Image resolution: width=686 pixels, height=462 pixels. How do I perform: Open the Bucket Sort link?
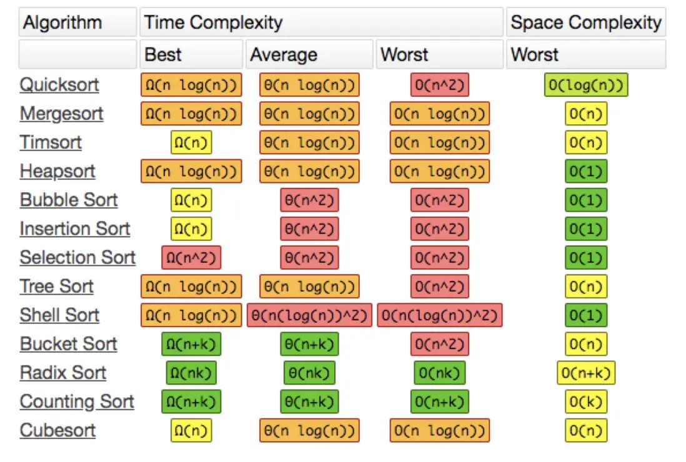(69, 343)
